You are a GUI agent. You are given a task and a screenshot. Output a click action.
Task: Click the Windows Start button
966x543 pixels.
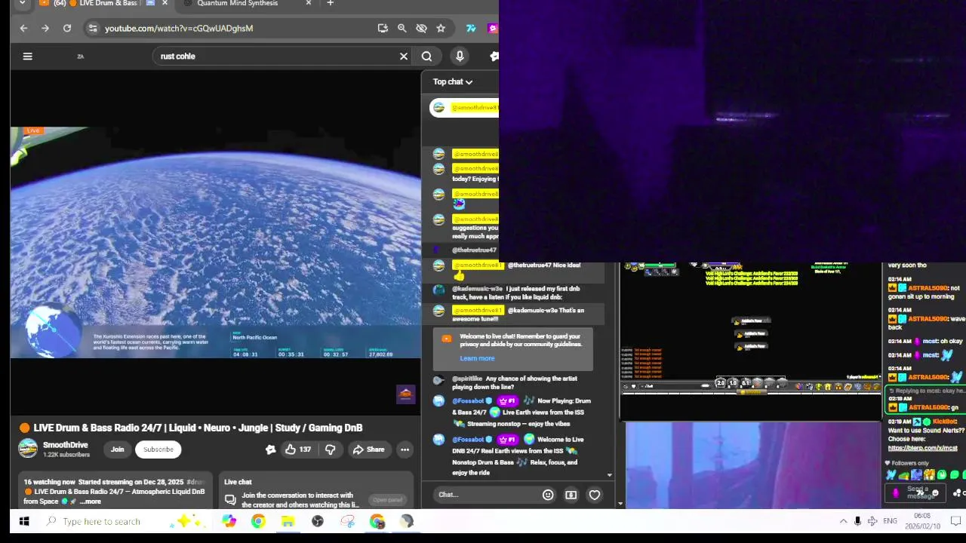click(23, 521)
